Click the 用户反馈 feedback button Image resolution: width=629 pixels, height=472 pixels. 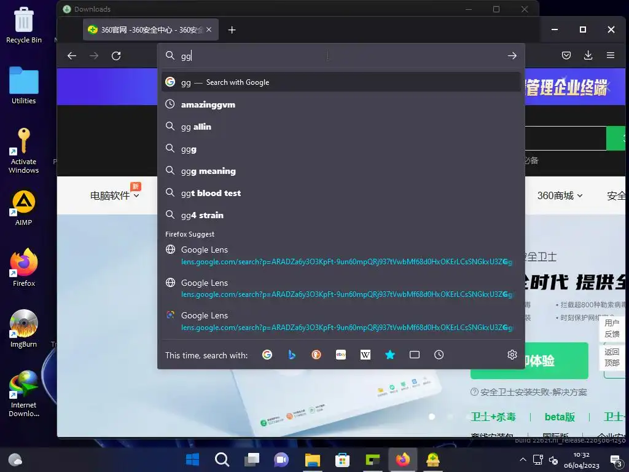click(x=612, y=328)
